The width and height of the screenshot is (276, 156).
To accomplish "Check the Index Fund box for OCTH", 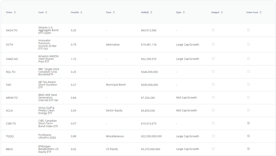I will [x=249, y=44].
